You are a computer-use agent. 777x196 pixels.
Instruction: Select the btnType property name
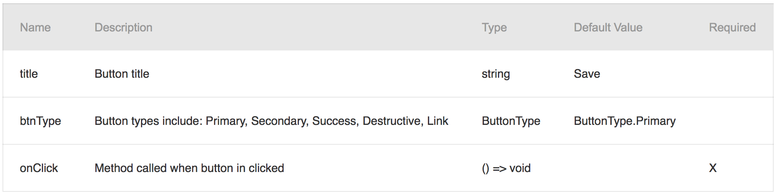(40, 121)
